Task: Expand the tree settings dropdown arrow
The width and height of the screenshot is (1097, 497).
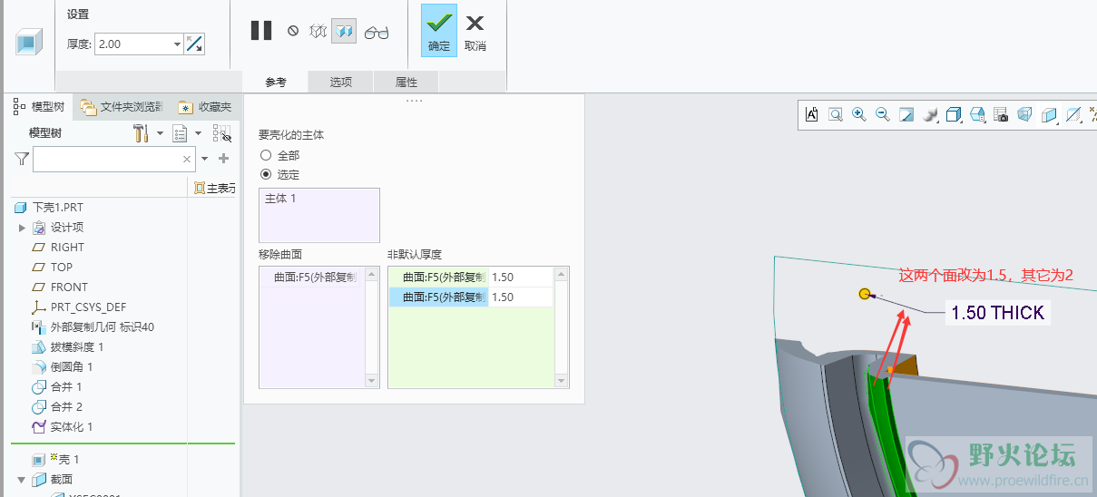Action: (160, 133)
